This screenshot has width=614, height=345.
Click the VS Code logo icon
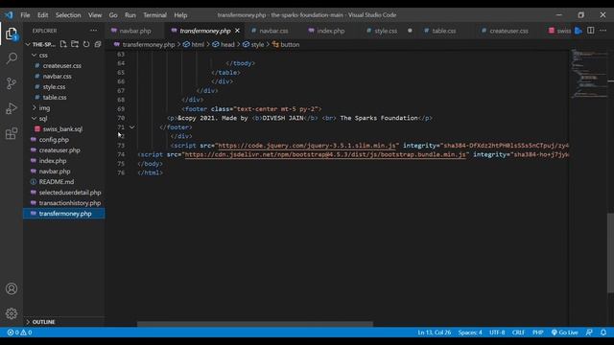click(9, 15)
